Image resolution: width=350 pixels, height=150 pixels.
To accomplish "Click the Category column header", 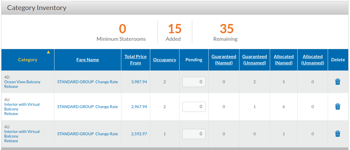I will click(28, 60).
